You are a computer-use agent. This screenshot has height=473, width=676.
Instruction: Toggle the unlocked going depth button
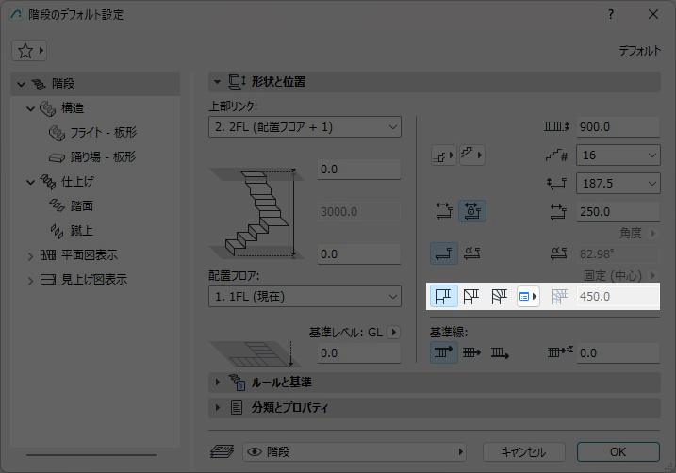(x=444, y=212)
